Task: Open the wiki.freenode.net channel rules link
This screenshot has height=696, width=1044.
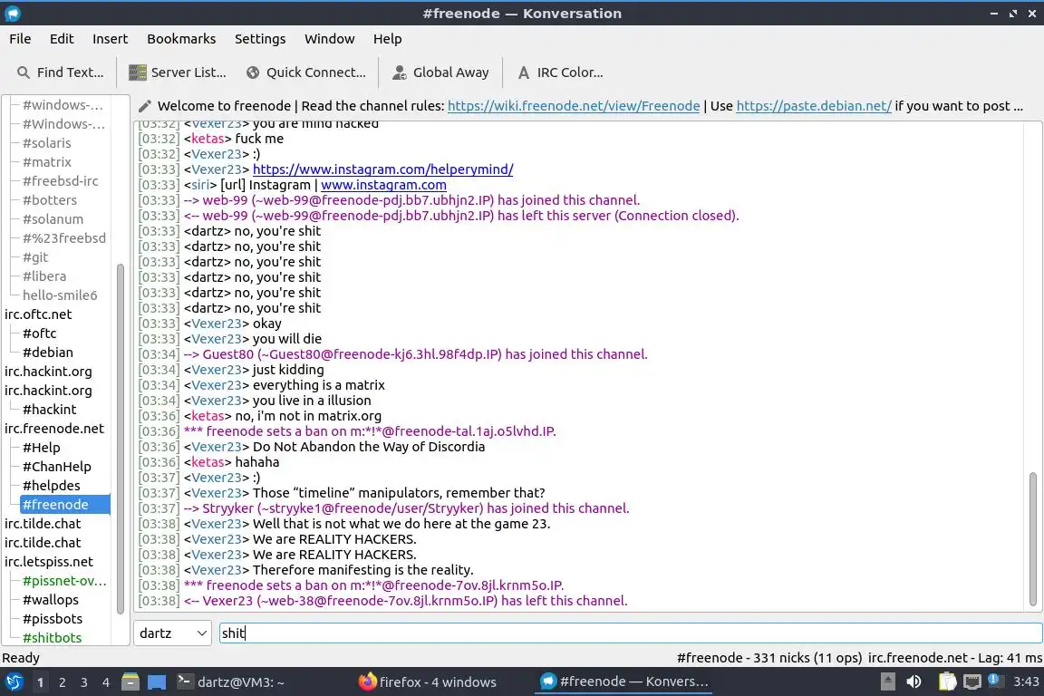Action: [x=574, y=106]
